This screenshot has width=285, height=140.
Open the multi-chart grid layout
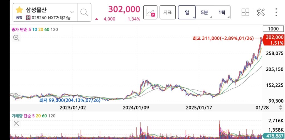click(245, 12)
